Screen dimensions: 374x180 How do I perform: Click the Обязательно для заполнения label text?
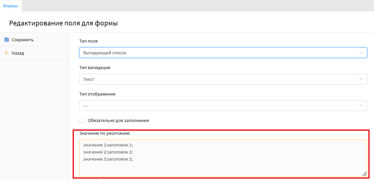click(x=118, y=120)
